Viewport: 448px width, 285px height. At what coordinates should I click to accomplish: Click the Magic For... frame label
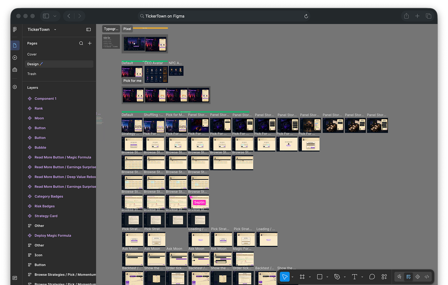coord(242,249)
